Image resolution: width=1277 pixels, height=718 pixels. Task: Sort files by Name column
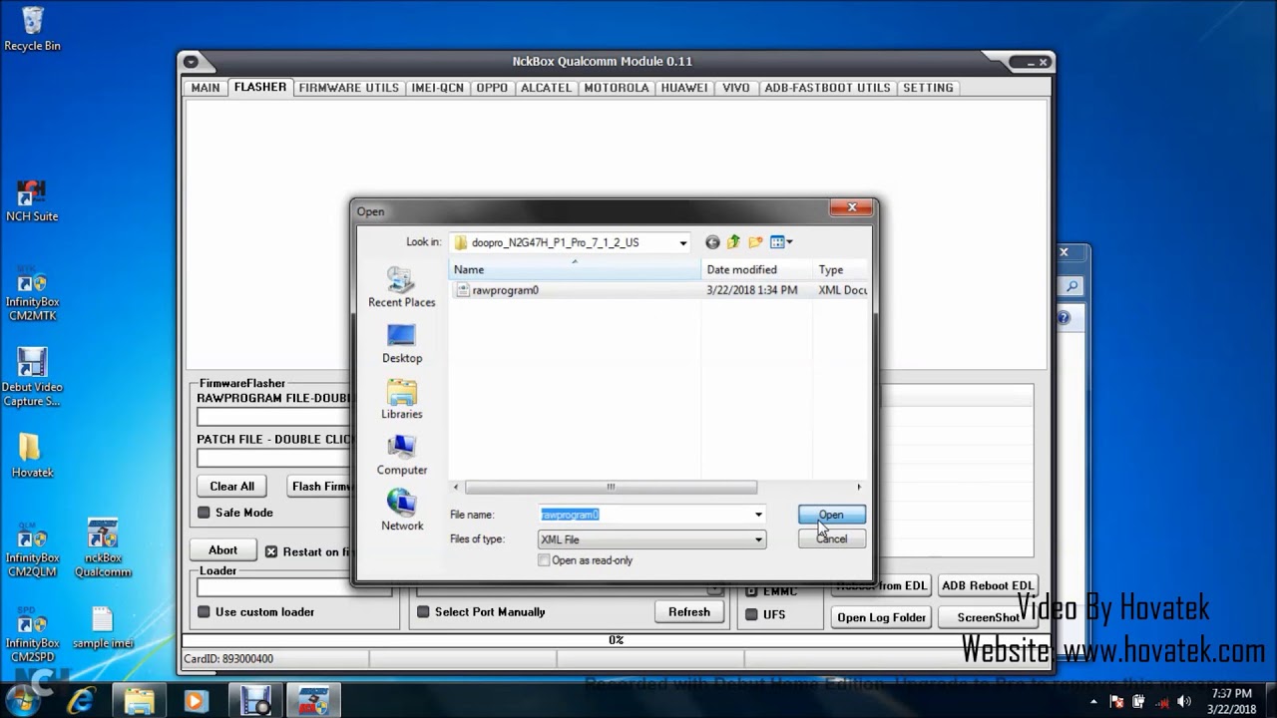coord(575,270)
